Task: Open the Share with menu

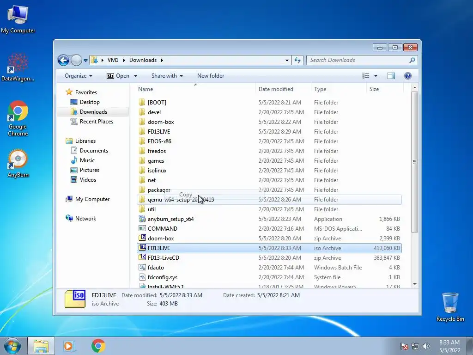Action: [x=167, y=76]
